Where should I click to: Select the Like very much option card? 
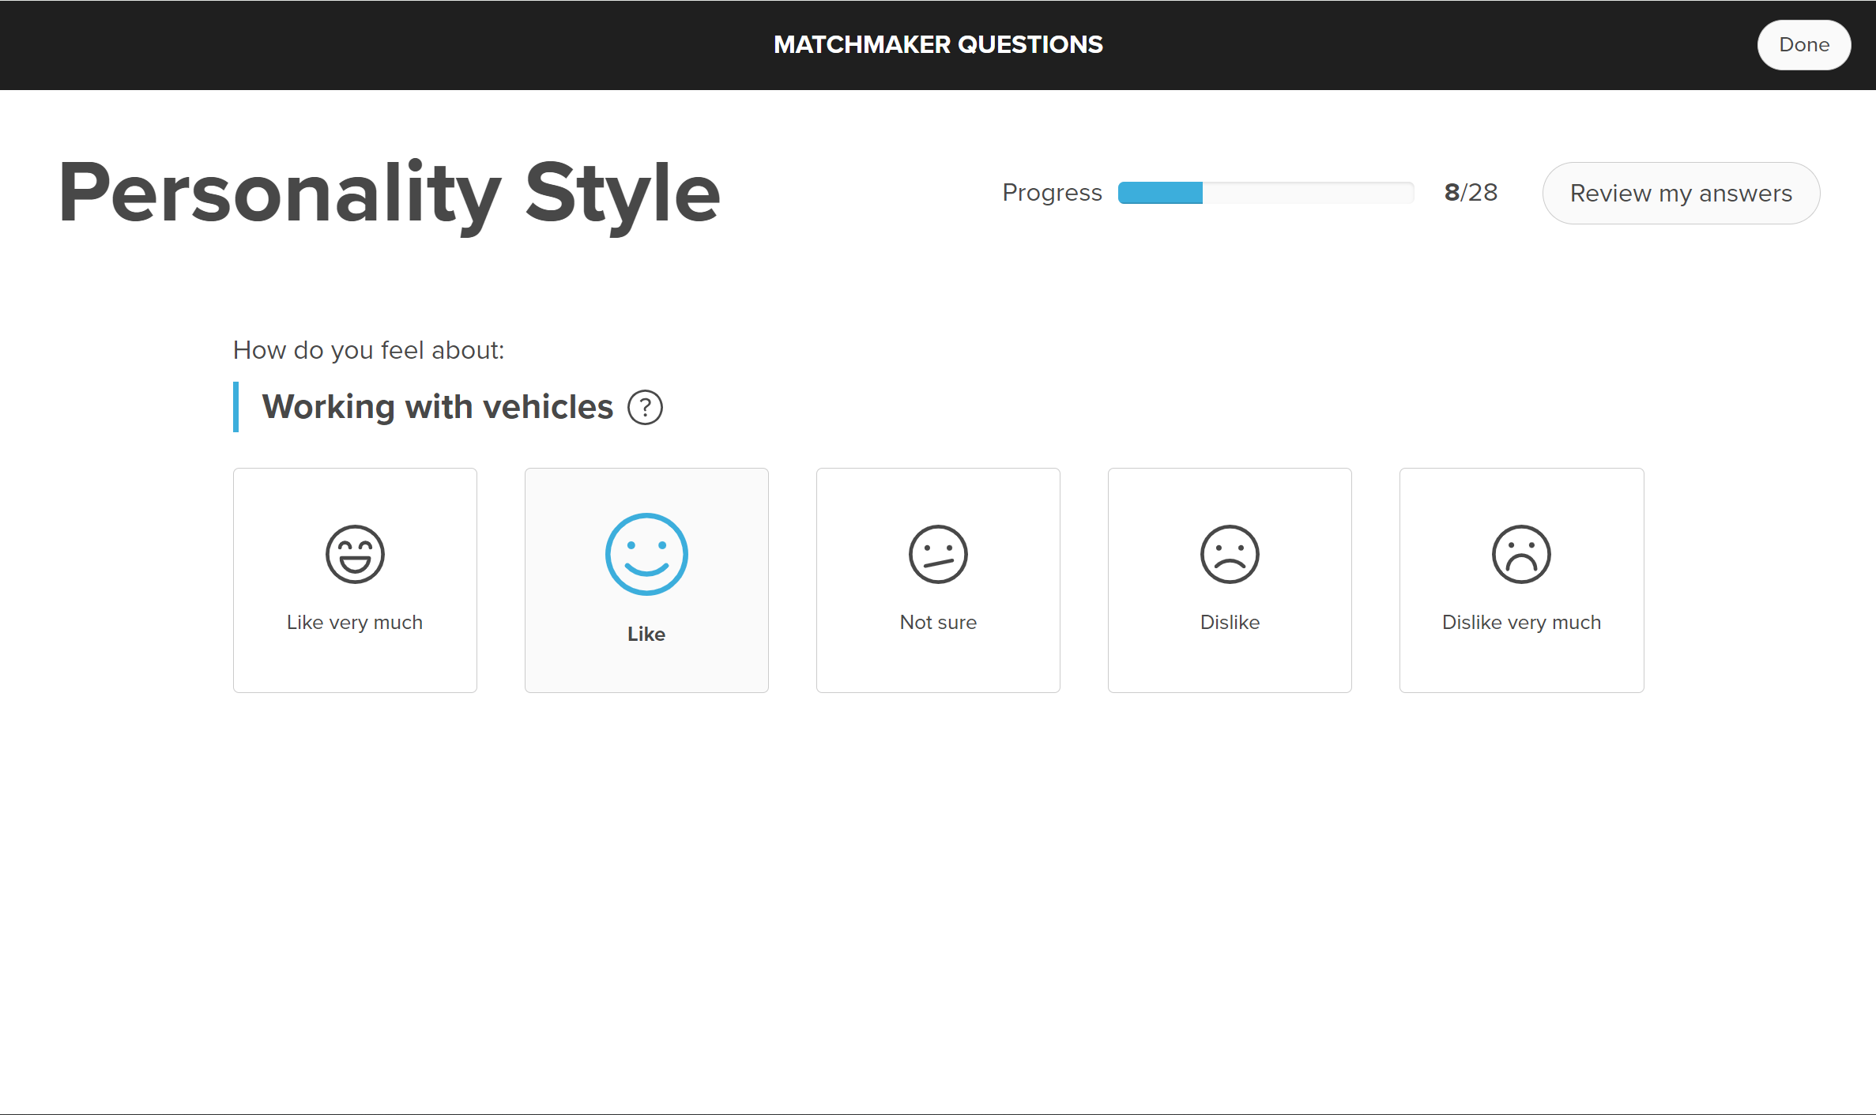(x=355, y=580)
